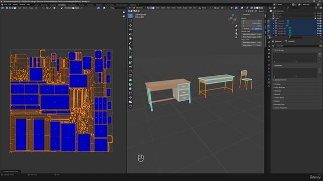Screen dimensions: 323x181
Task: Open the Render properties tab icon
Action: (x=269, y=46)
